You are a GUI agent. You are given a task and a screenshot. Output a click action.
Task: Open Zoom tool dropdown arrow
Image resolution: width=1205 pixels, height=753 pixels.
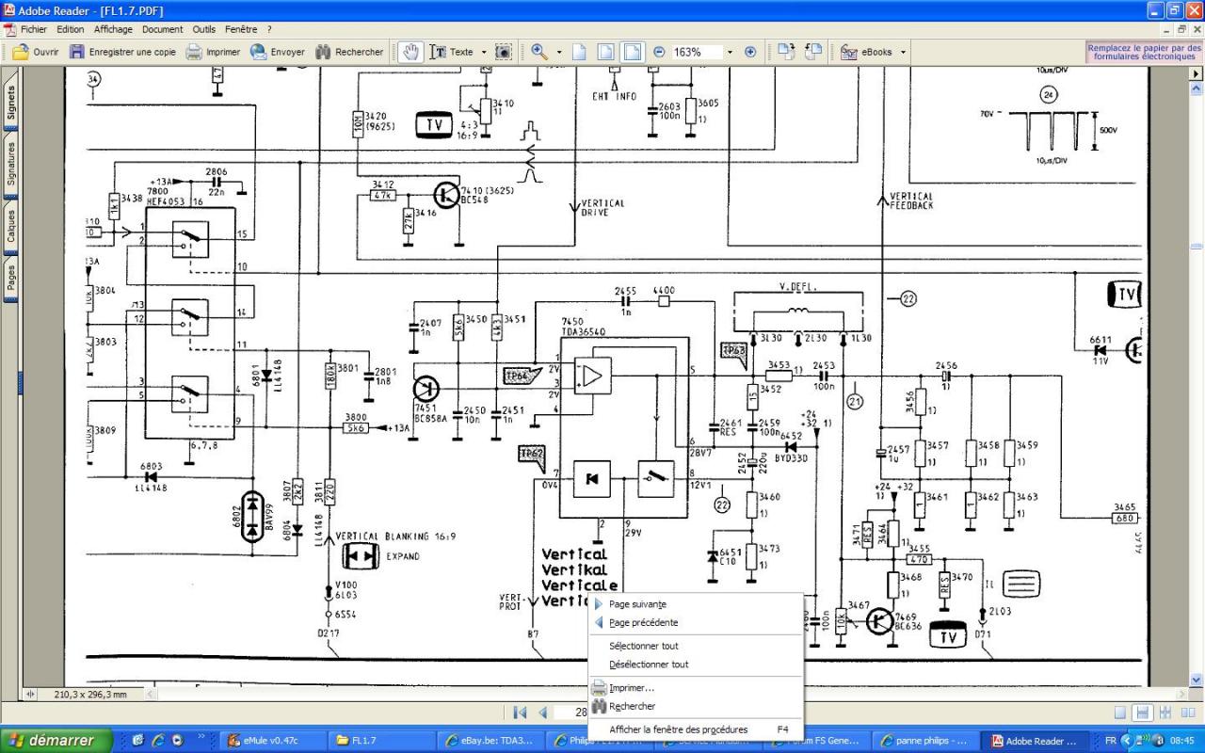[559, 52]
